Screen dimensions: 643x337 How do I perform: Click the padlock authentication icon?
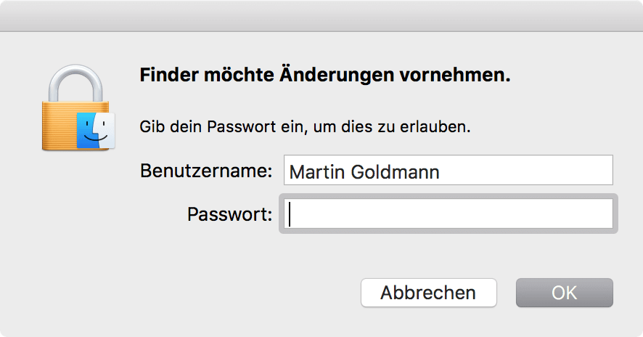[x=78, y=107]
